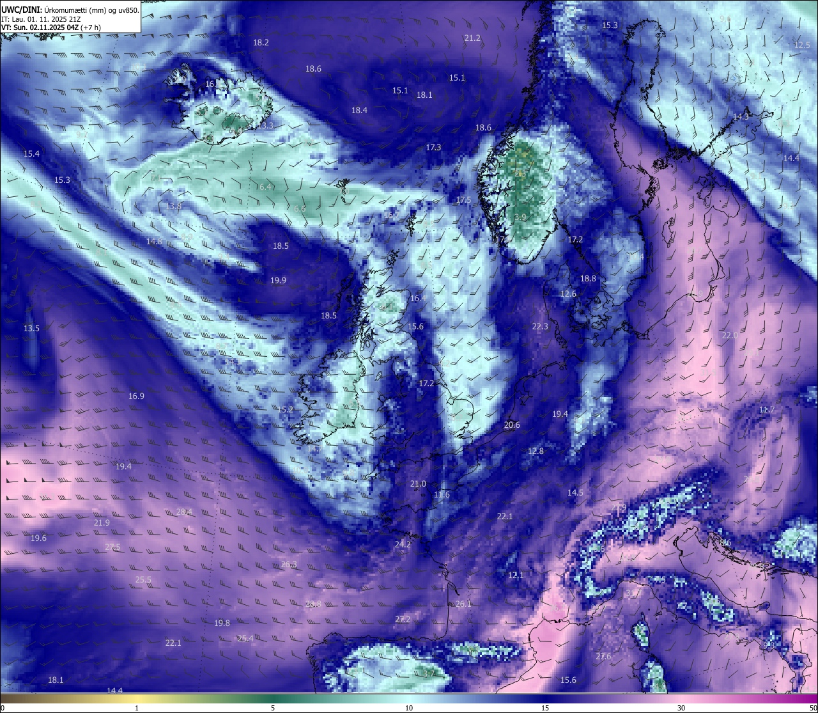Click the colorbar tick label 5
Image resolution: width=818 pixels, height=713 pixels.
(273, 708)
